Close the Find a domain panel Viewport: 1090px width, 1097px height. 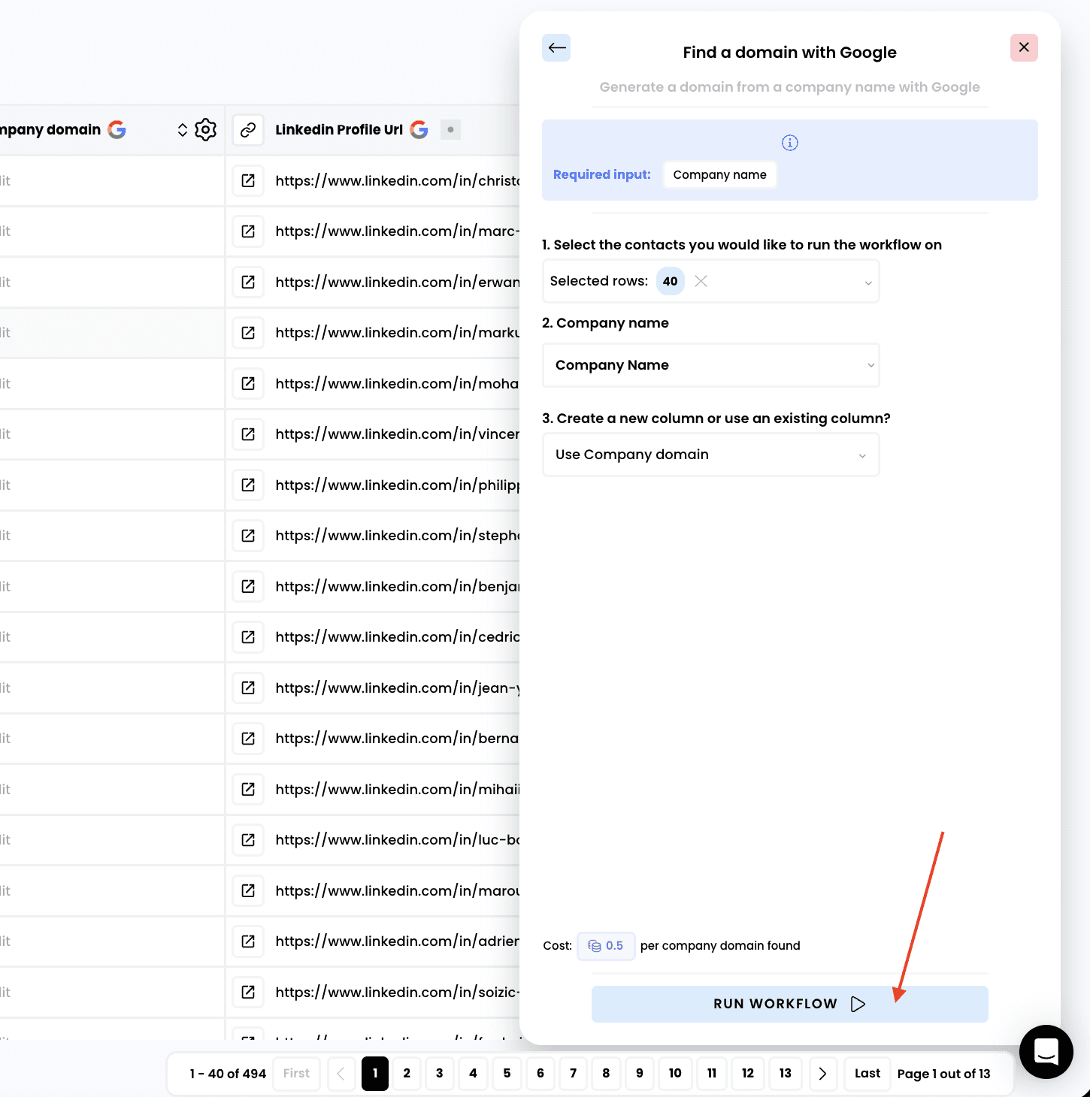(x=1024, y=47)
